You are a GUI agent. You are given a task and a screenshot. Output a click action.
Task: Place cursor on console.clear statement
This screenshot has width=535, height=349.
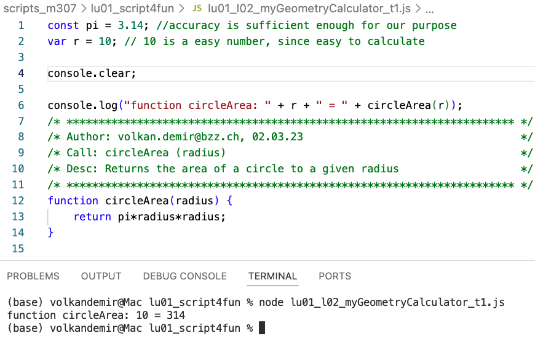click(91, 73)
